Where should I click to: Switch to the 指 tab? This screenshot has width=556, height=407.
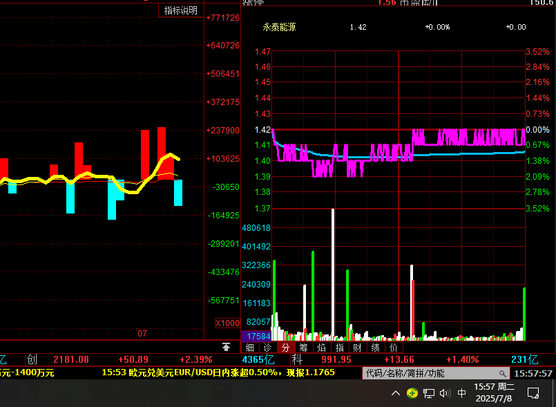[x=339, y=348]
